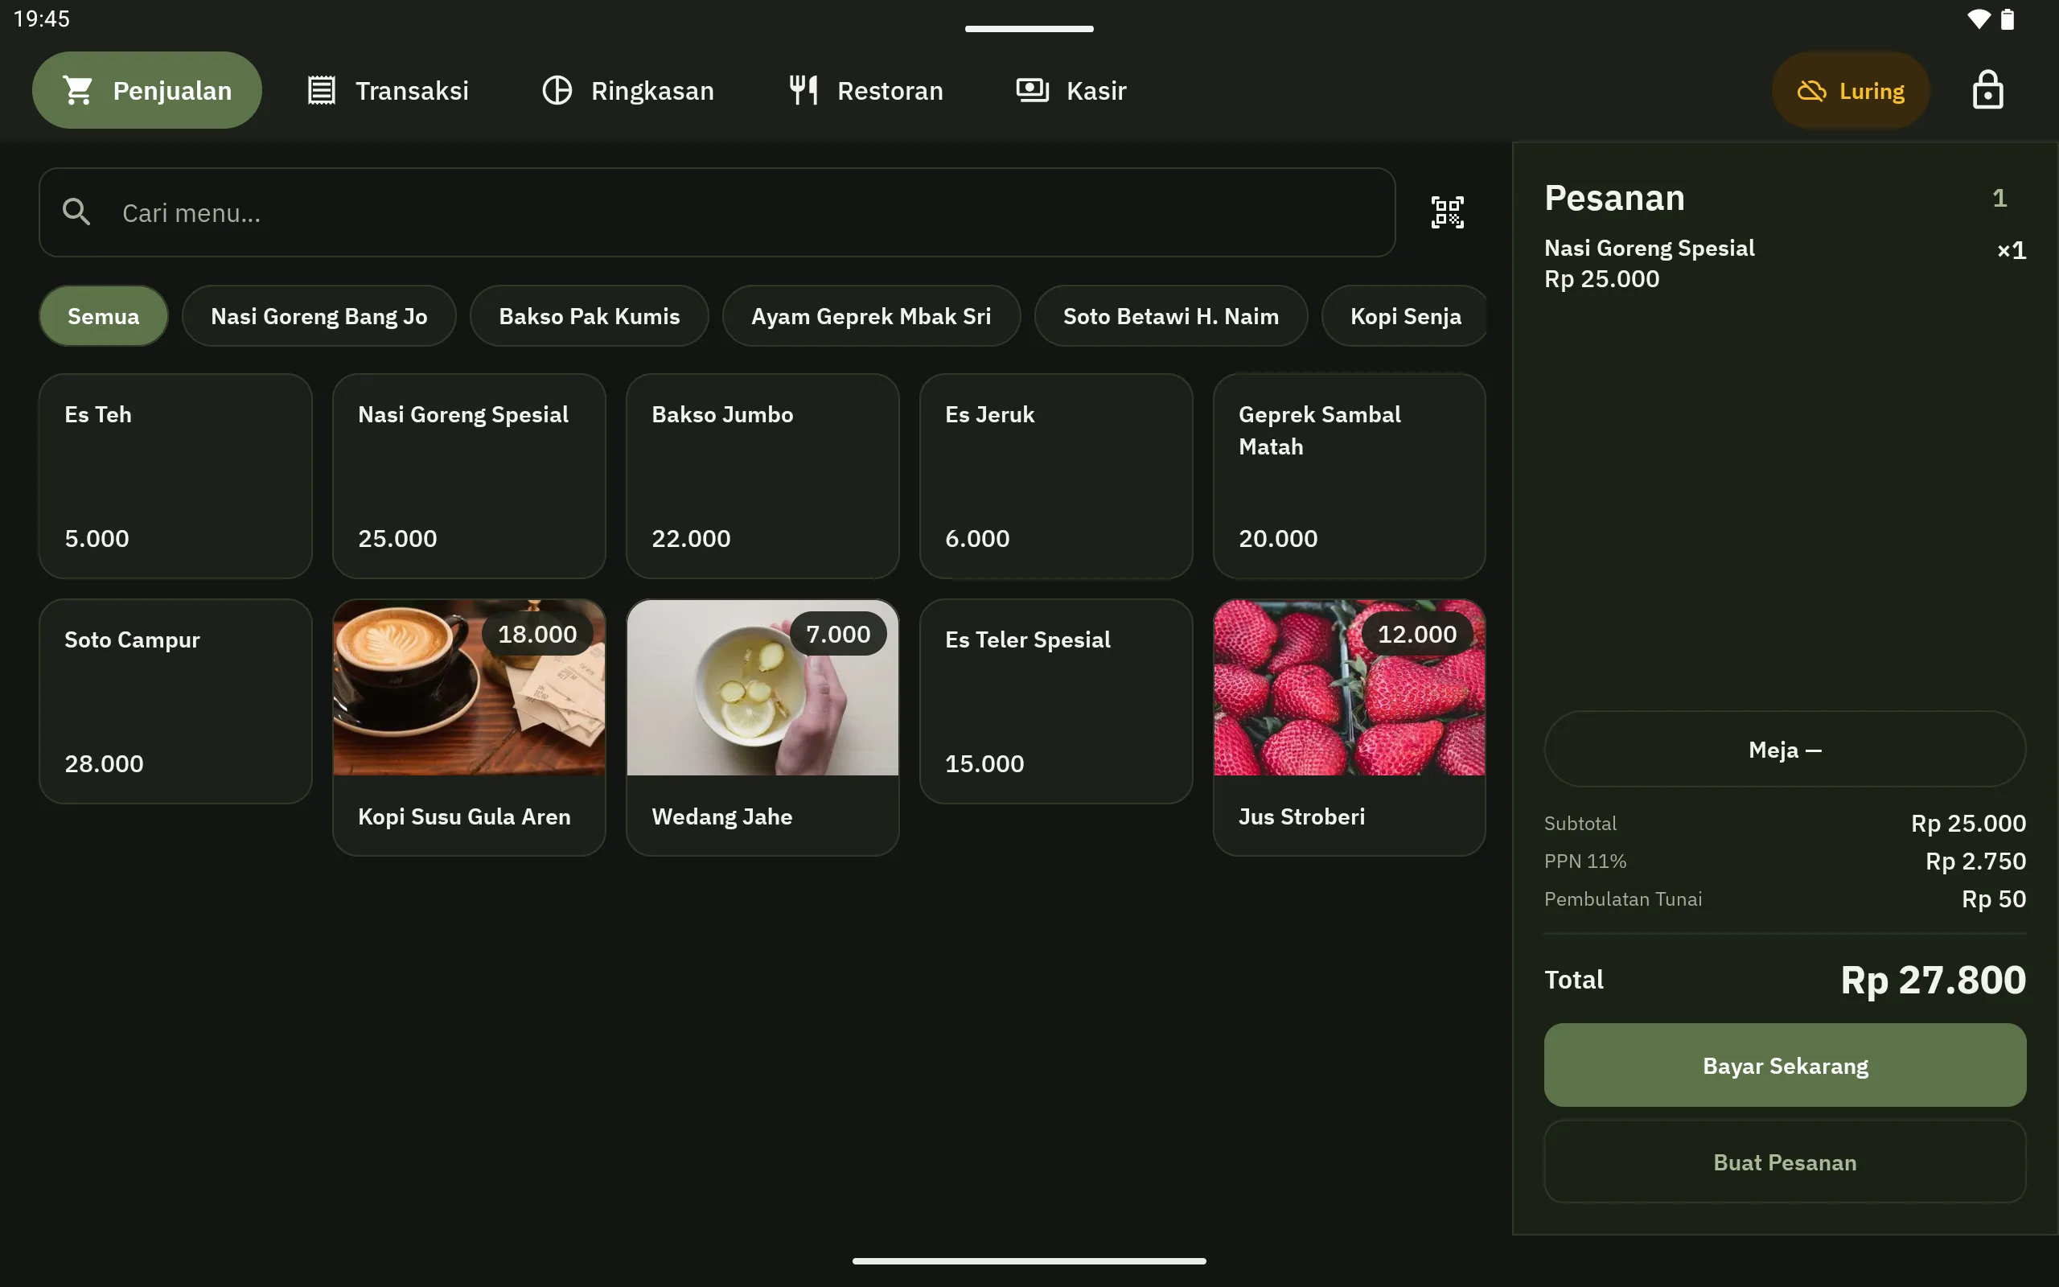Select the Jus Stroberi photo card
This screenshot has width=2059, height=1287.
pos(1350,728)
